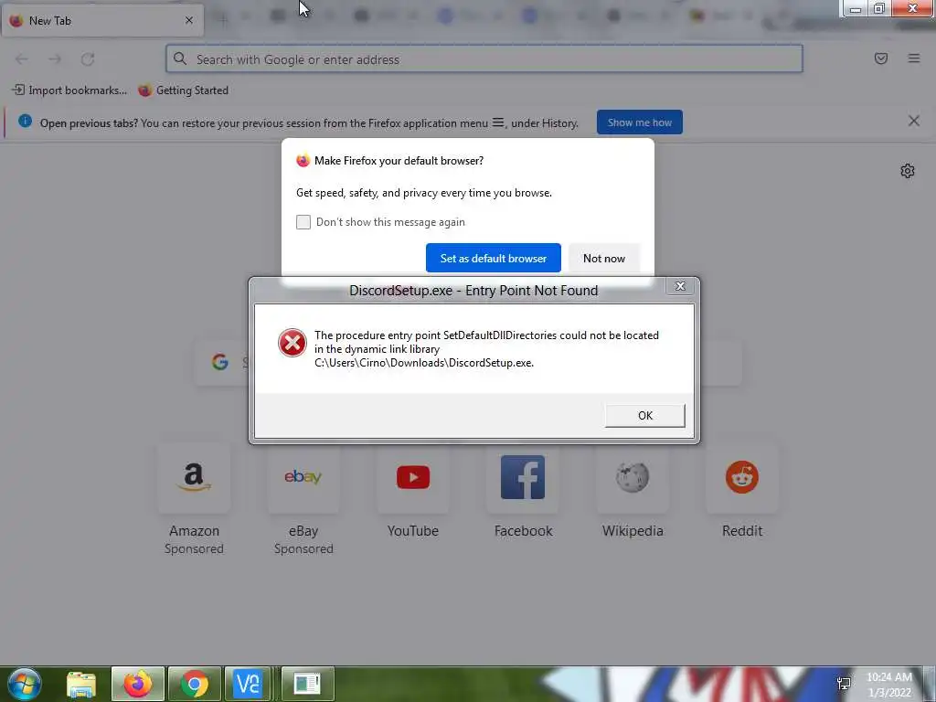The width and height of the screenshot is (936, 702).
Task: Open the eBay shortcut tile
Action: coord(303,477)
